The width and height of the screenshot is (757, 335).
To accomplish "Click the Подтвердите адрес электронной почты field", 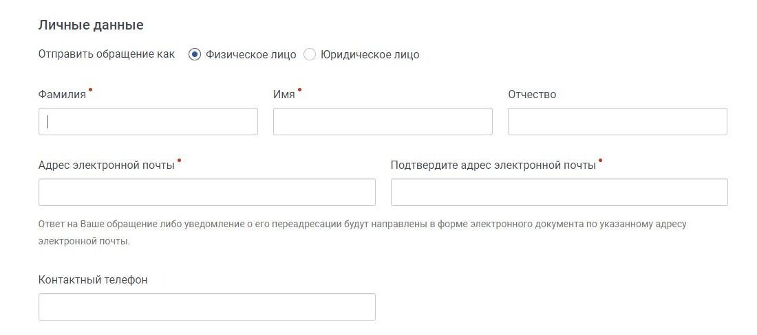I will (559, 192).
